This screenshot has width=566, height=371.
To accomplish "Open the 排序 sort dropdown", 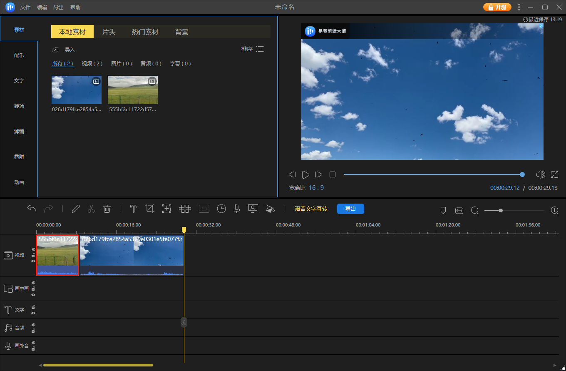I will [x=252, y=49].
